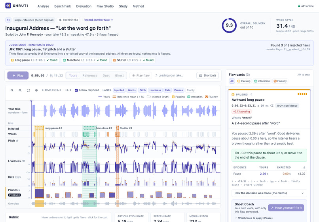
Task: Enable the Clarity lane chip
Action: coord(191,90)
